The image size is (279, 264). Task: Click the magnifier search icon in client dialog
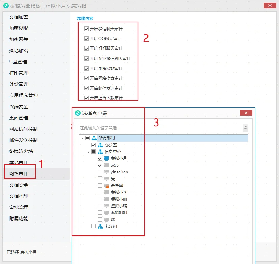pyautogui.click(x=246, y=128)
